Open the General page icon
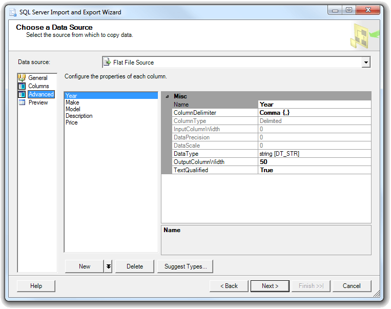This screenshot has width=391, height=309. (22, 78)
